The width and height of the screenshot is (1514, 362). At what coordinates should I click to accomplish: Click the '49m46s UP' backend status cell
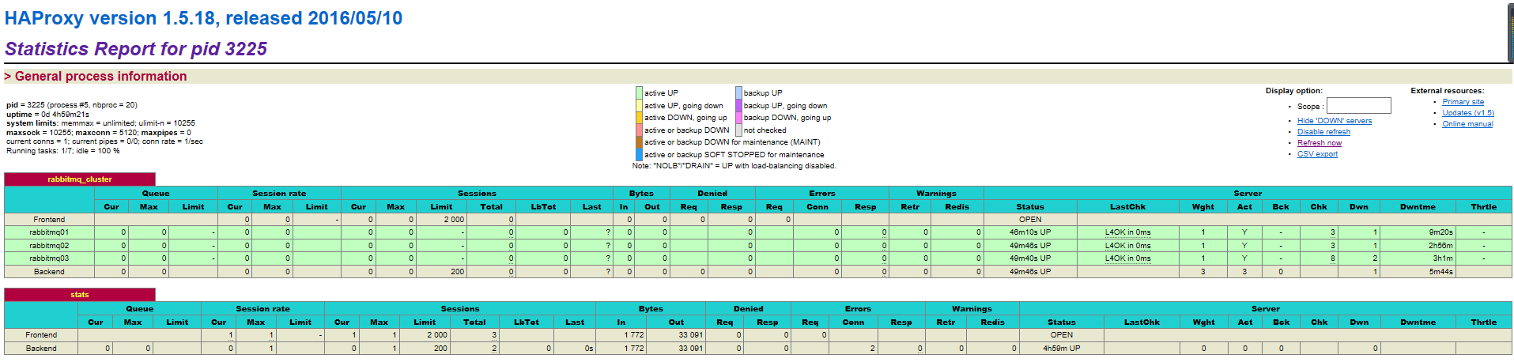1030,272
